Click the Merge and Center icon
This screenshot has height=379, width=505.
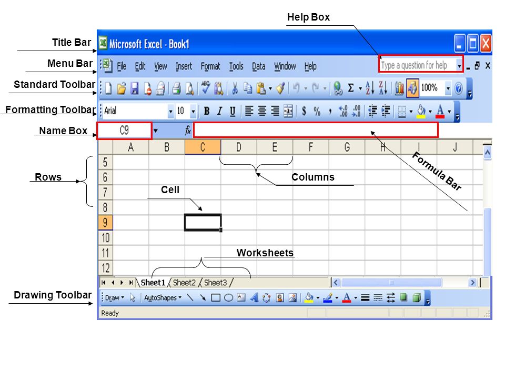tap(288, 111)
